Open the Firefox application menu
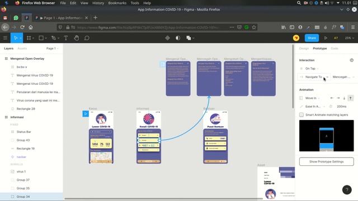 coord(353,27)
